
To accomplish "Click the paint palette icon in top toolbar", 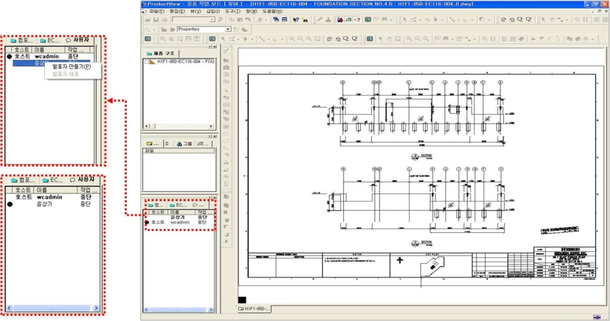I will (481, 20).
